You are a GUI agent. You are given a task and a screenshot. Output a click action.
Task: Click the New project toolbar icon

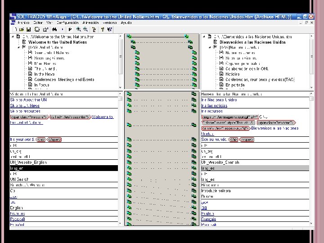tap(16, 30)
